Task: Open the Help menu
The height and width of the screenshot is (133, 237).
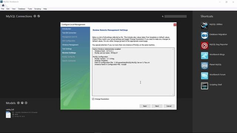Action: (x=45, y=9)
